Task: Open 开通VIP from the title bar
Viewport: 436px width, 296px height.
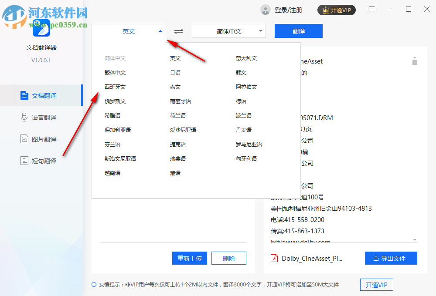Action: tap(336, 10)
